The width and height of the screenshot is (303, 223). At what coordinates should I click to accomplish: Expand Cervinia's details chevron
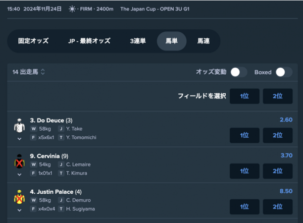19,175
